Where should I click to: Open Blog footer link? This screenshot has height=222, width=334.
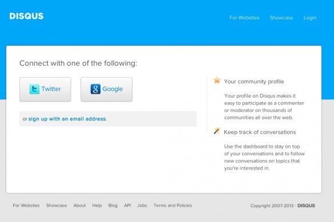click(113, 205)
